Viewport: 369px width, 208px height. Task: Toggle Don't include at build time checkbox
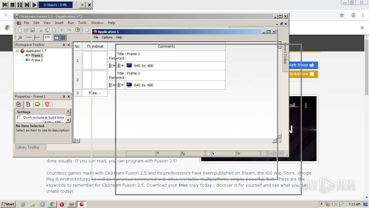click(x=19, y=118)
